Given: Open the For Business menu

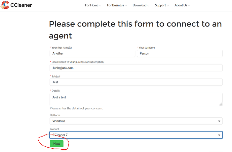Looking at the screenshot, I should [x=115, y=5].
